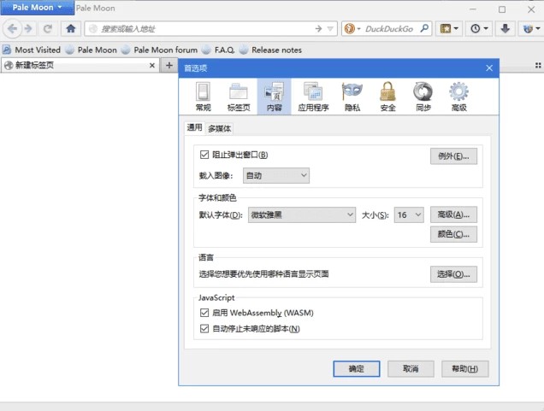Open the Pale Moon application menu
544x411 pixels.
36,8
